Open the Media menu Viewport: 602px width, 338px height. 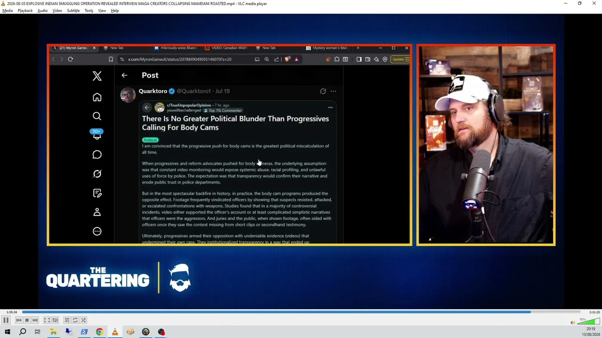click(8, 11)
